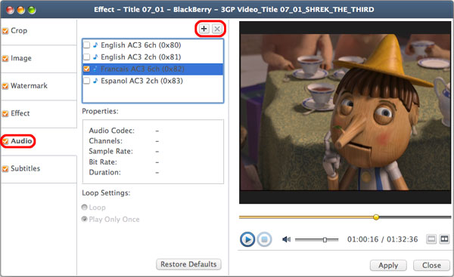The image size is (454, 277).
Task: Click the 01:00:16 / 01:32:36 time display
Action: (382, 239)
